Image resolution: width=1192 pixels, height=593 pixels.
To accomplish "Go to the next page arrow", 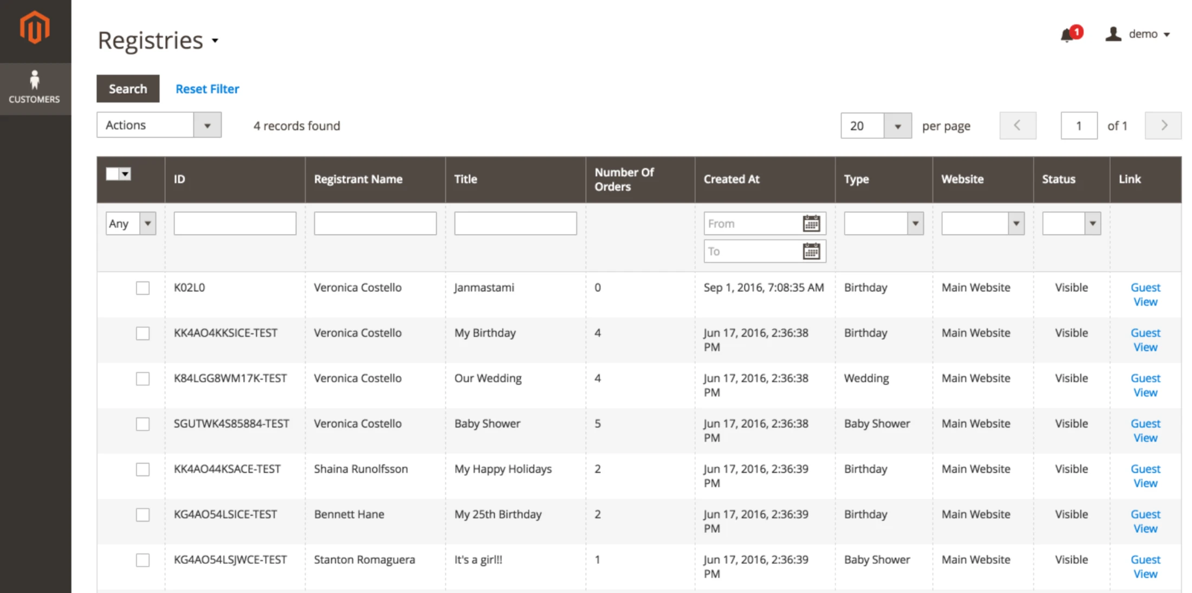I will click(1163, 126).
